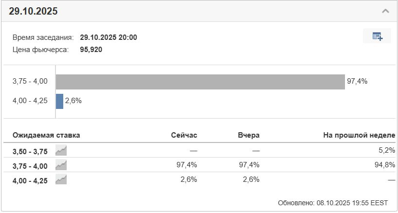The image size is (398, 213).
Task: Collapse the 29.10.2025 panel with the chevron
Action: pos(385,11)
